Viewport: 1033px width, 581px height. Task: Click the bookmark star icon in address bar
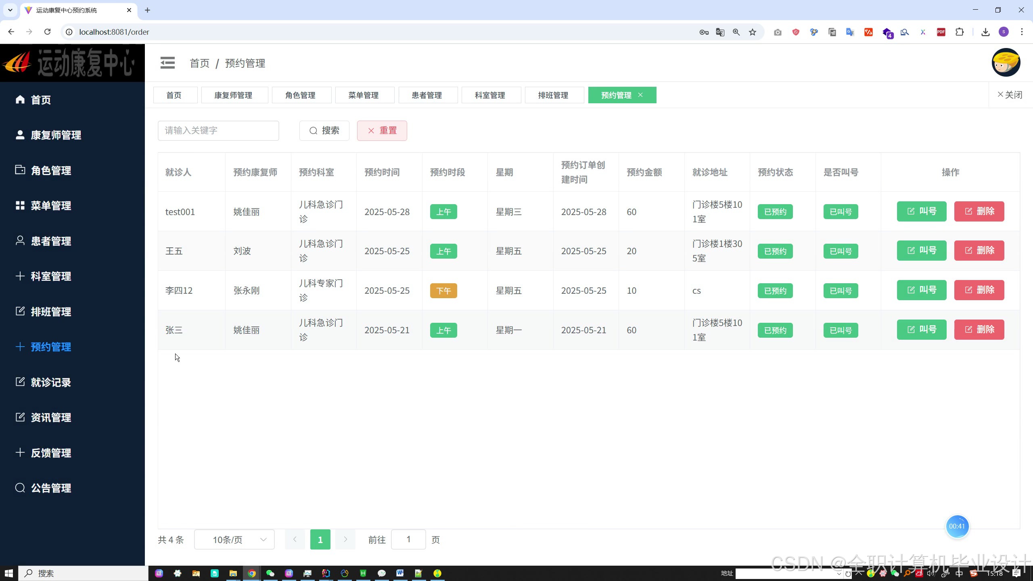click(753, 32)
